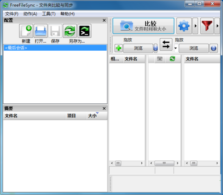Click left grid horizontal scrollbar thumb
The height and width of the screenshot is (195, 223).
118,163
